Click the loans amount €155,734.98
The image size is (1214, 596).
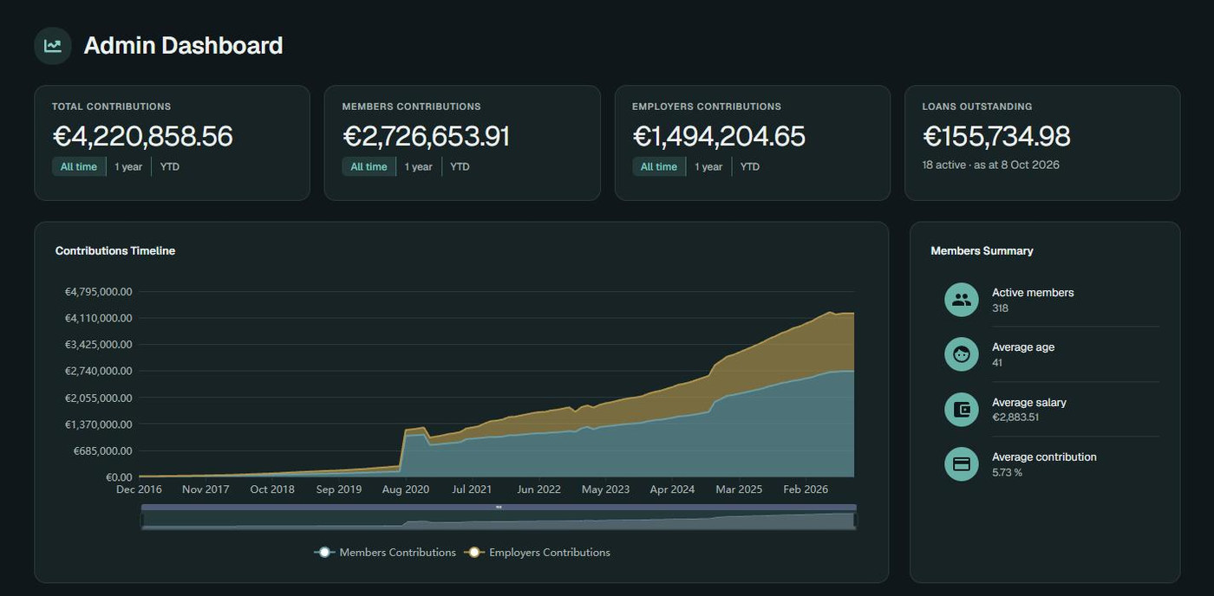(x=996, y=137)
